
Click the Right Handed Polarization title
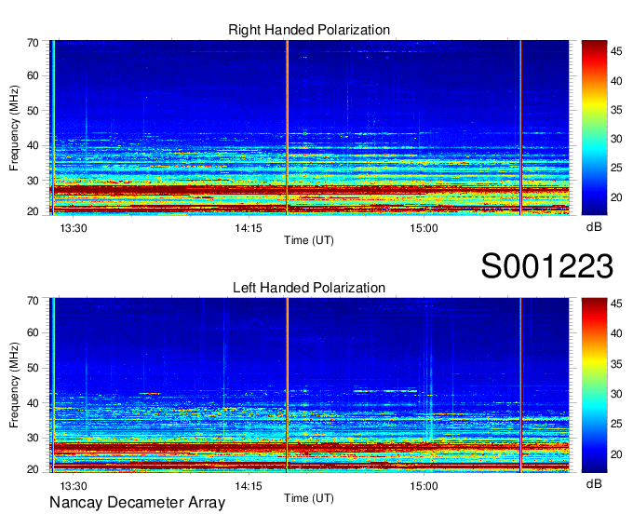309,30
